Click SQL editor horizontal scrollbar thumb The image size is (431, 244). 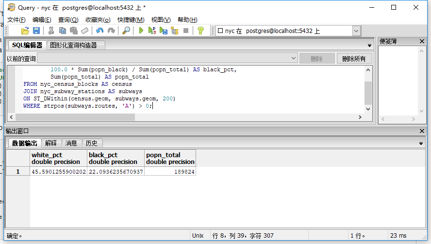pyautogui.click(x=75, y=117)
